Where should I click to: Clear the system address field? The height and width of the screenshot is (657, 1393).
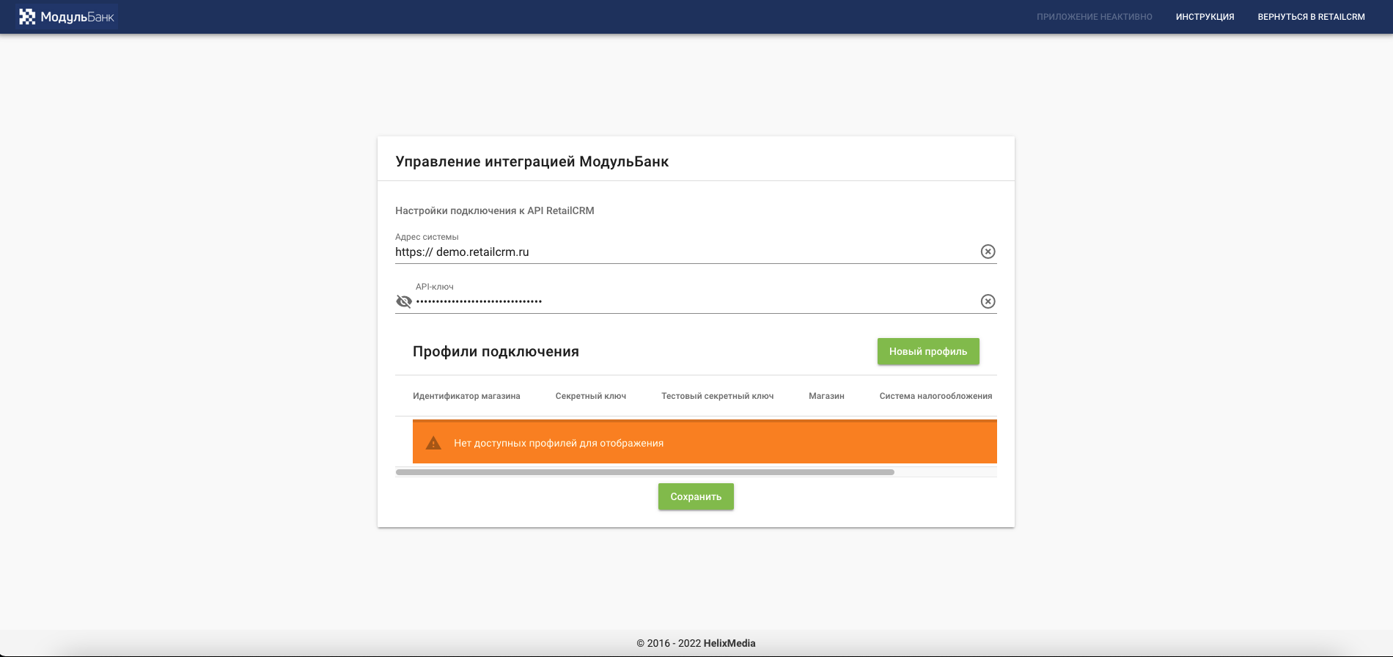point(988,252)
